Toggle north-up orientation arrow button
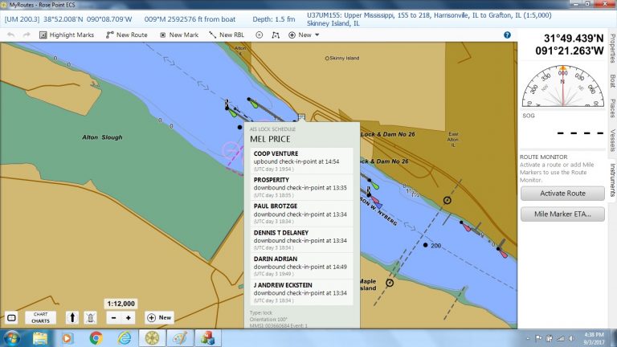617x347 pixels. coord(71,317)
